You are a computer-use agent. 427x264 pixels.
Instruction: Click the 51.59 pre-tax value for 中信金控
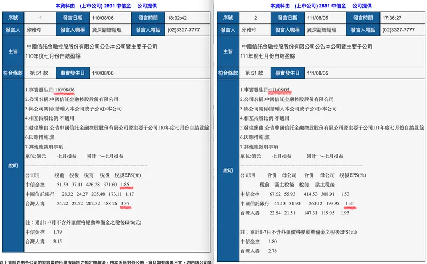62,185
